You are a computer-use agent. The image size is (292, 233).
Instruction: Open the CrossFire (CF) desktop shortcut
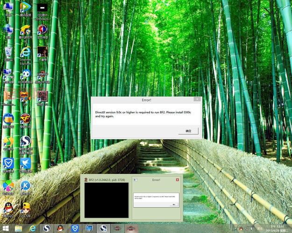tap(26, 121)
